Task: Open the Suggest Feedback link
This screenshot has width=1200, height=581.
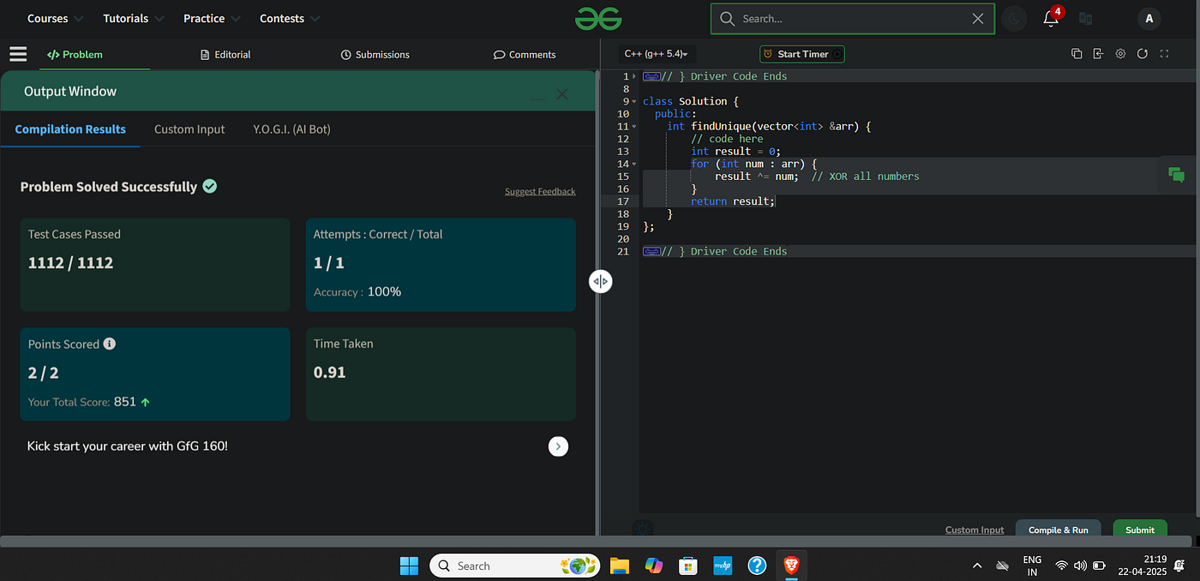Action: pyautogui.click(x=540, y=191)
